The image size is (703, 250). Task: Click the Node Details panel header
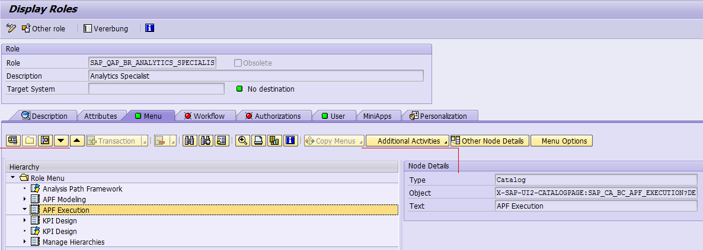[553, 166]
